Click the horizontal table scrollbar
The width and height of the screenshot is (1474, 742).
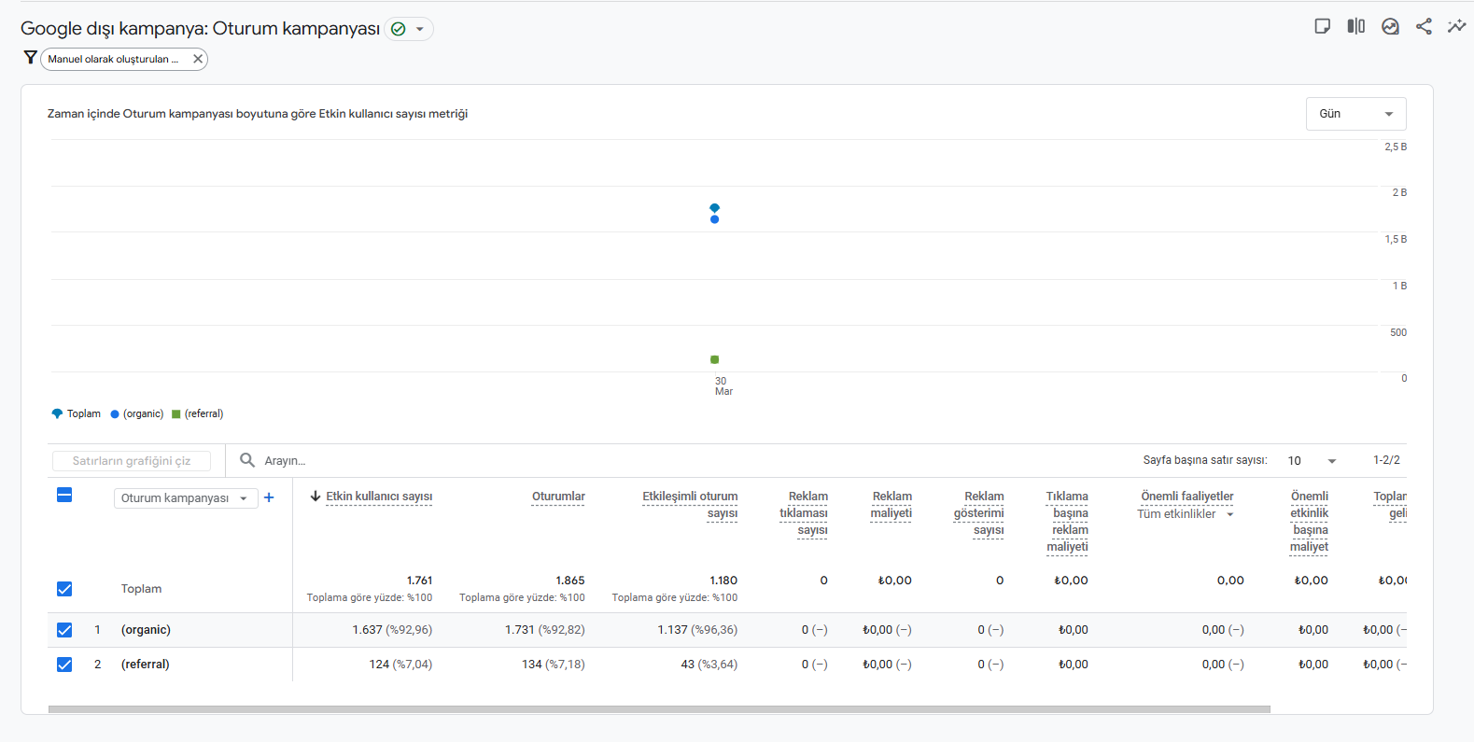[659, 709]
